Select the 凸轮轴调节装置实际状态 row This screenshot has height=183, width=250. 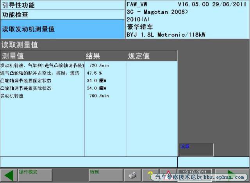point(89,88)
